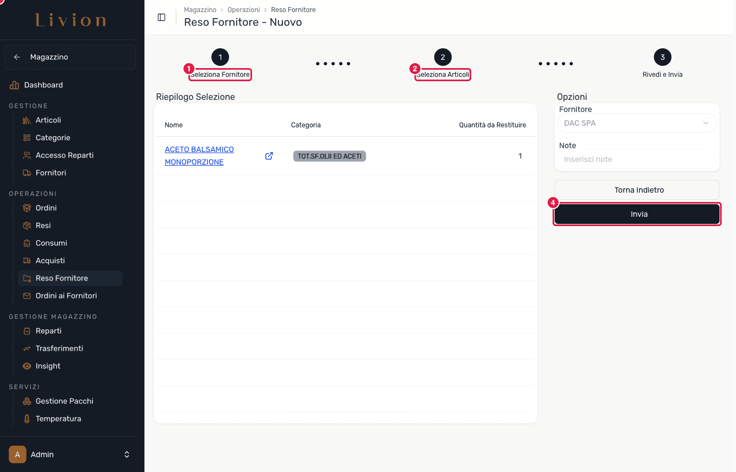Viewport: 736px width, 472px height.
Task: Click the Acquisti truck icon
Action: (27, 261)
